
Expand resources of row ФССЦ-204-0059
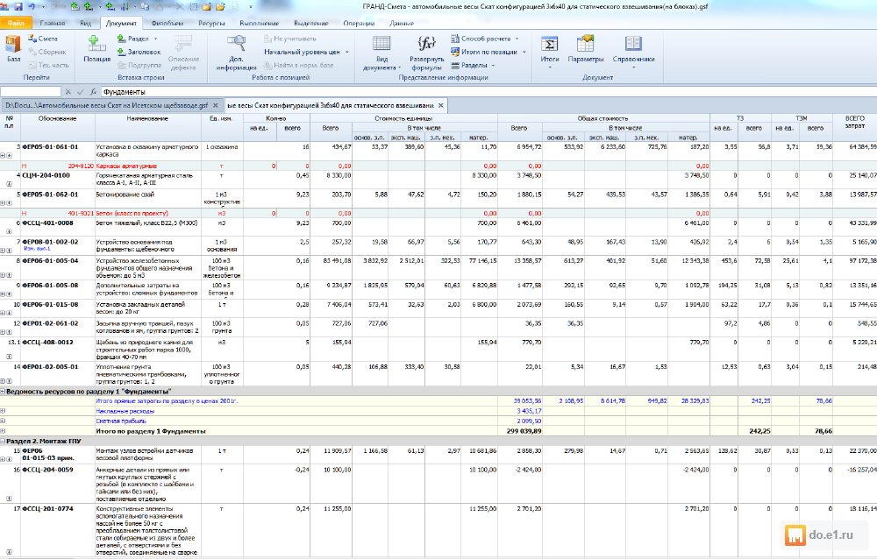9,498
